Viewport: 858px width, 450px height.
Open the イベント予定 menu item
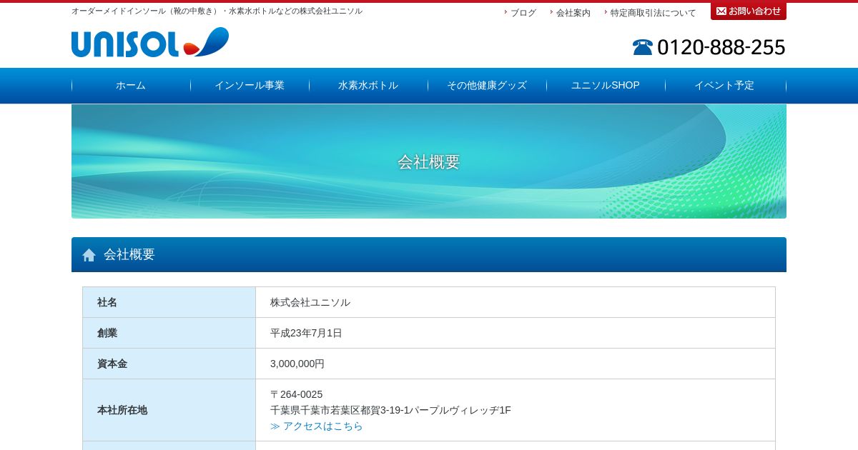point(725,86)
